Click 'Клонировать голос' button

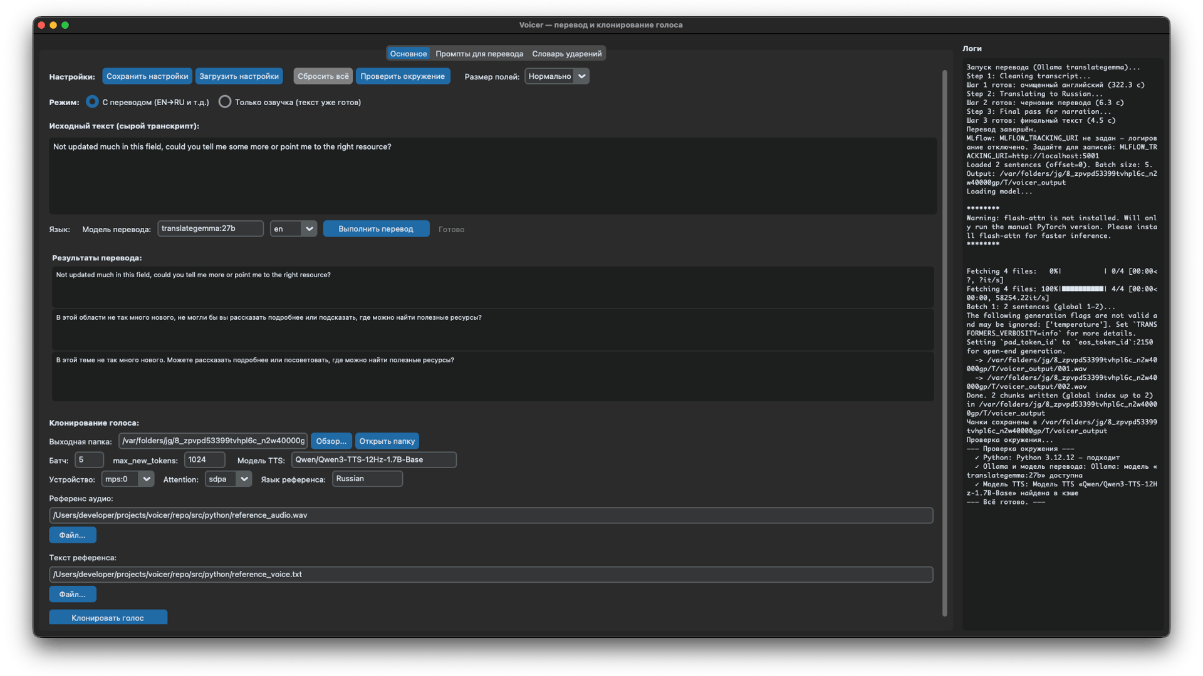point(108,618)
